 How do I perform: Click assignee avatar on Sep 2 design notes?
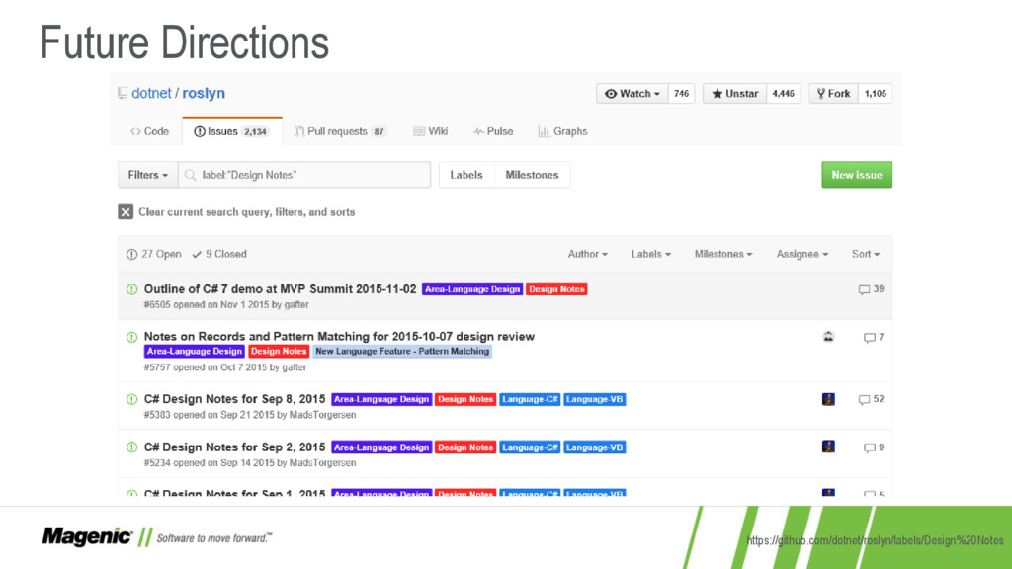click(829, 447)
